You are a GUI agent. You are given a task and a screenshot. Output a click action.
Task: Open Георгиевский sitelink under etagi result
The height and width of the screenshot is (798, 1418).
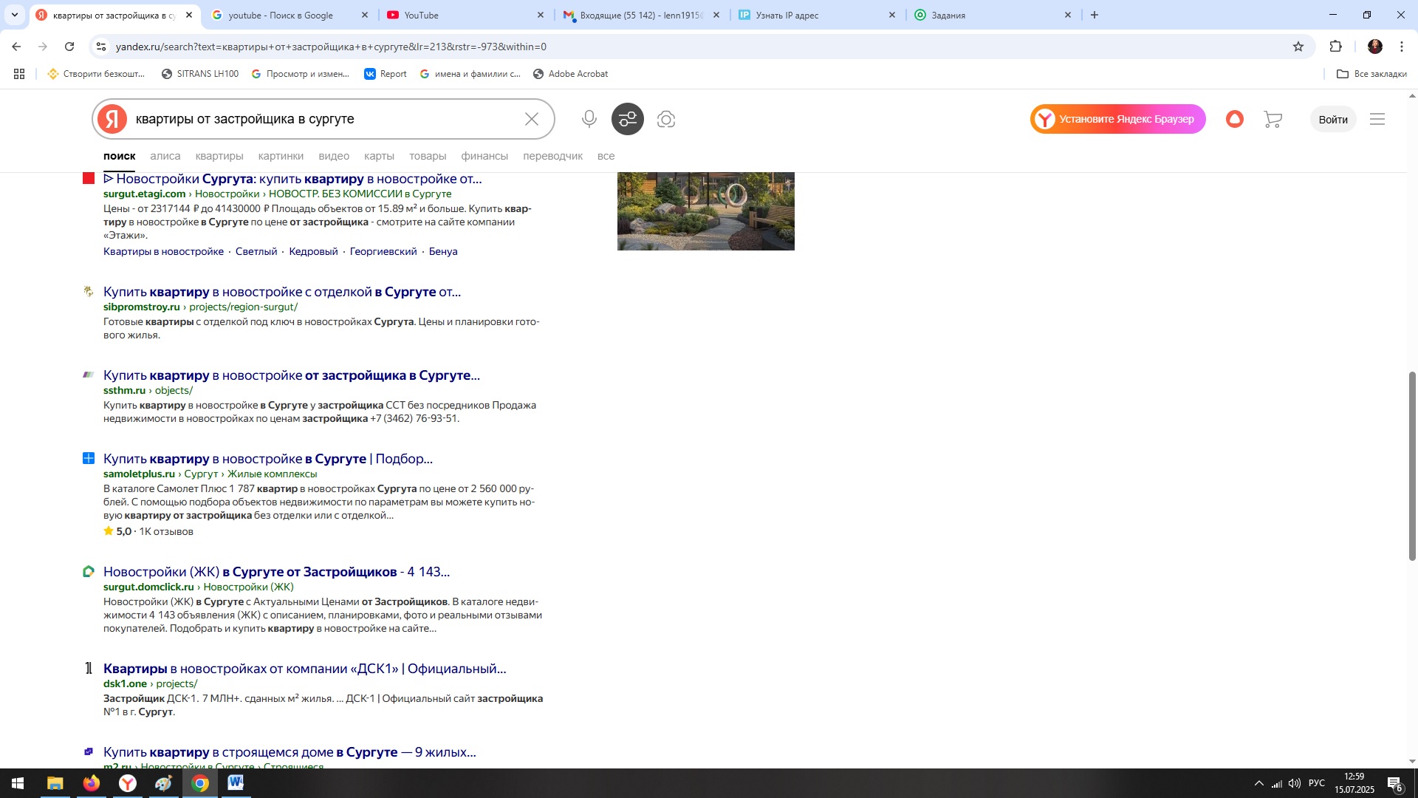click(383, 251)
